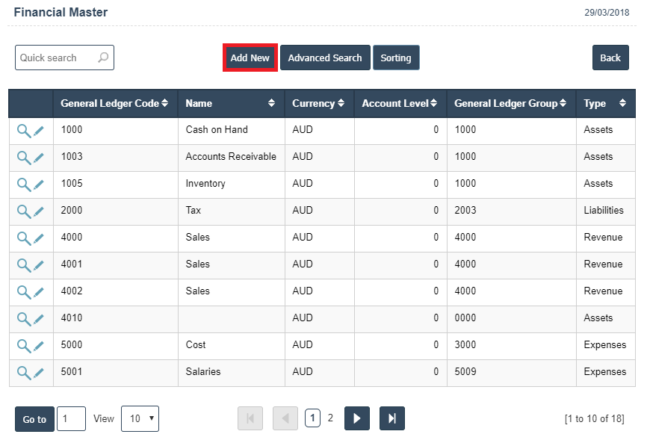Sort the table by Name column
The image size is (647, 443).
click(271, 103)
